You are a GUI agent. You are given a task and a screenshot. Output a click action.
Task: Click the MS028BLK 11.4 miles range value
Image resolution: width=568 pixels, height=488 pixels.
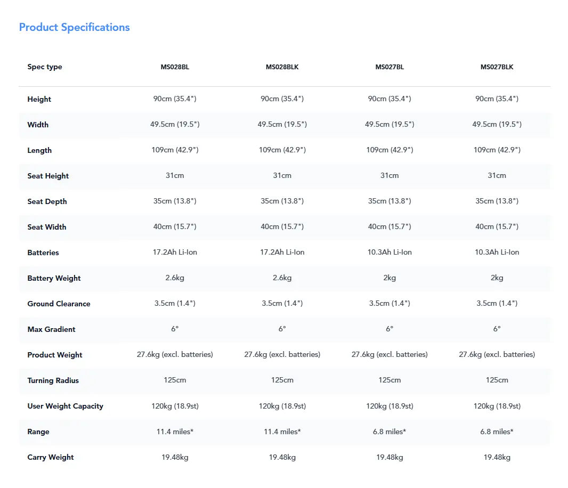click(x=282, y=432)
